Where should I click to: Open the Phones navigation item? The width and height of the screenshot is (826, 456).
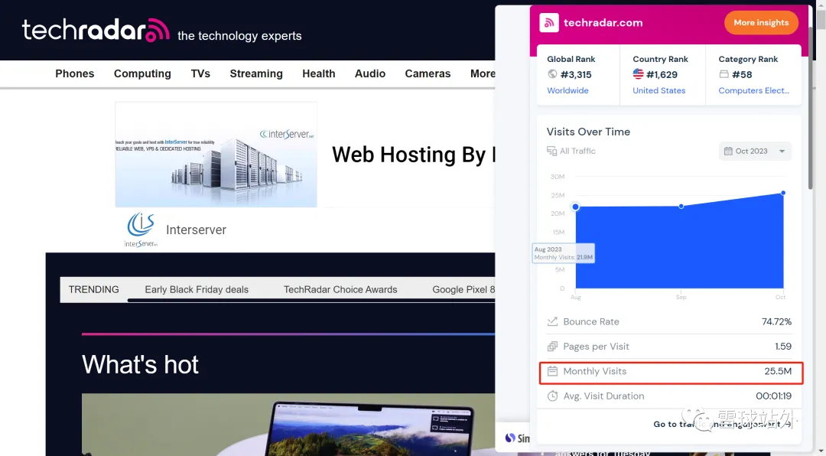point(75,73)
